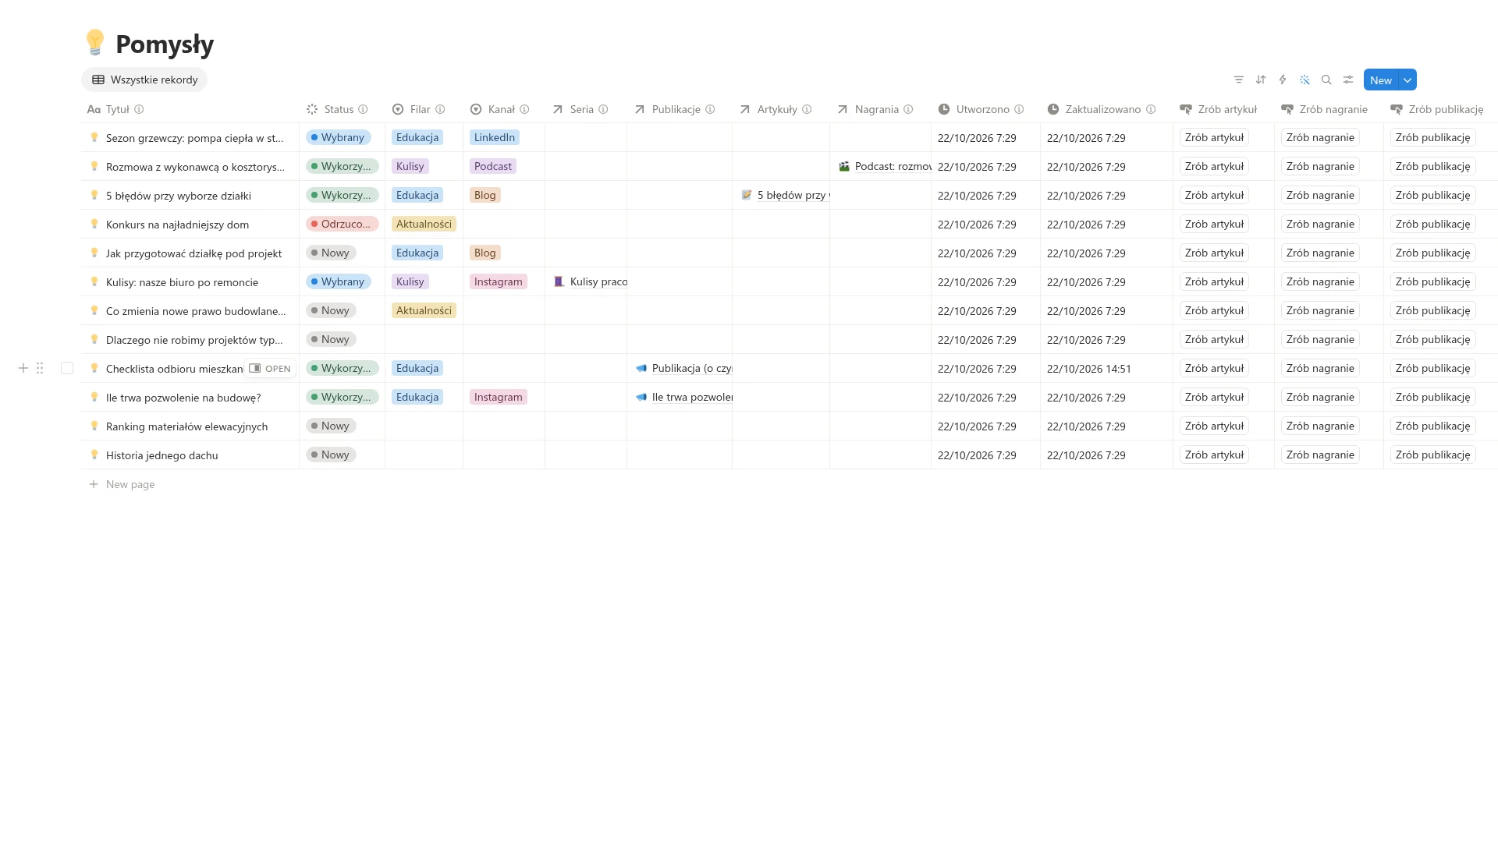Open the filter icon in the toolbar

click(x=1239, y=80)
